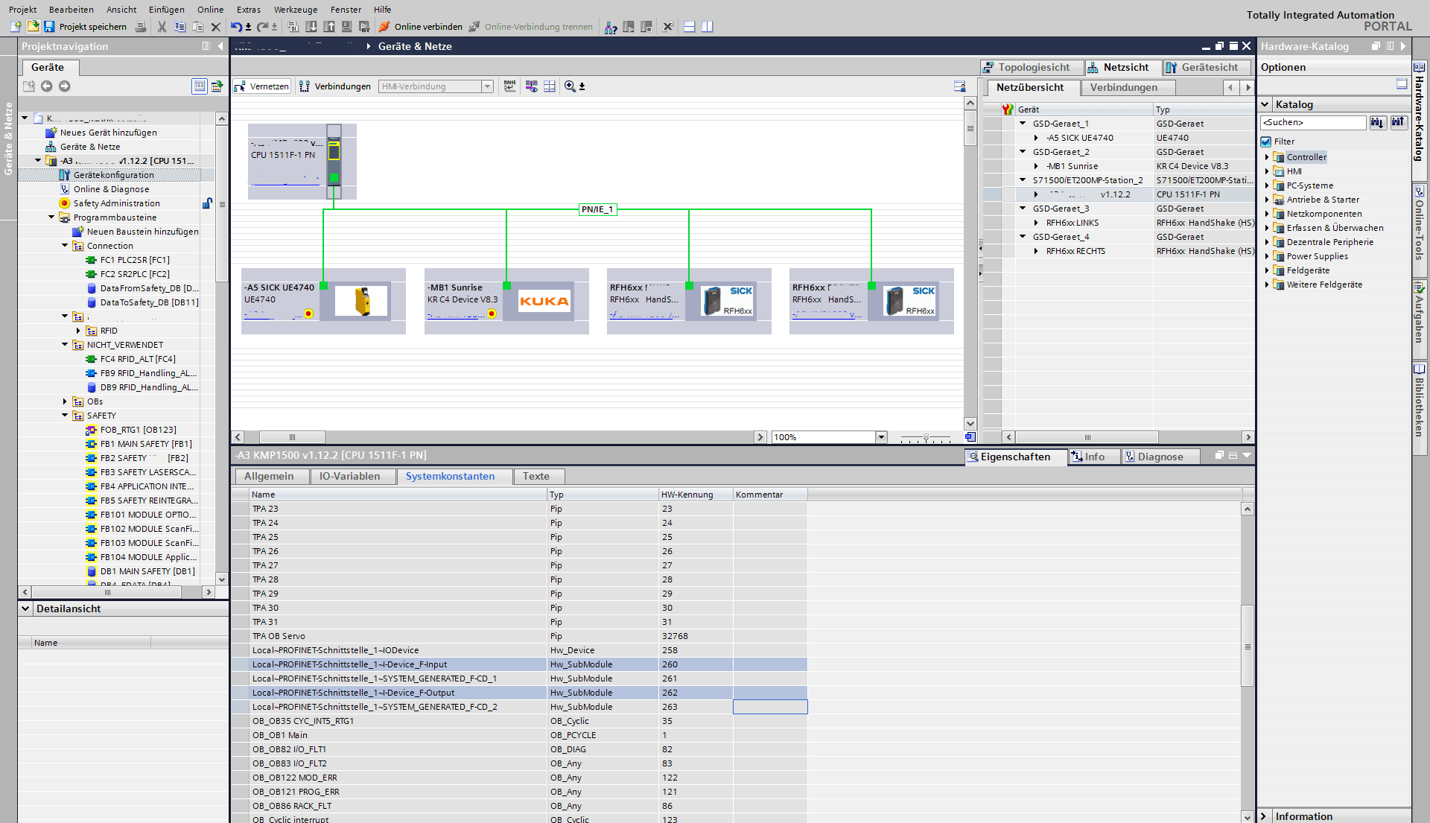Click the delete X icon after paste
This screenshot has width=1430, height=823.
[x=215, y=27]
